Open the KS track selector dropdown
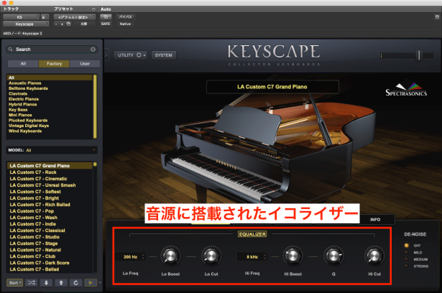The height and width of the screenshot is (293, 442). [x=21, y=17]
